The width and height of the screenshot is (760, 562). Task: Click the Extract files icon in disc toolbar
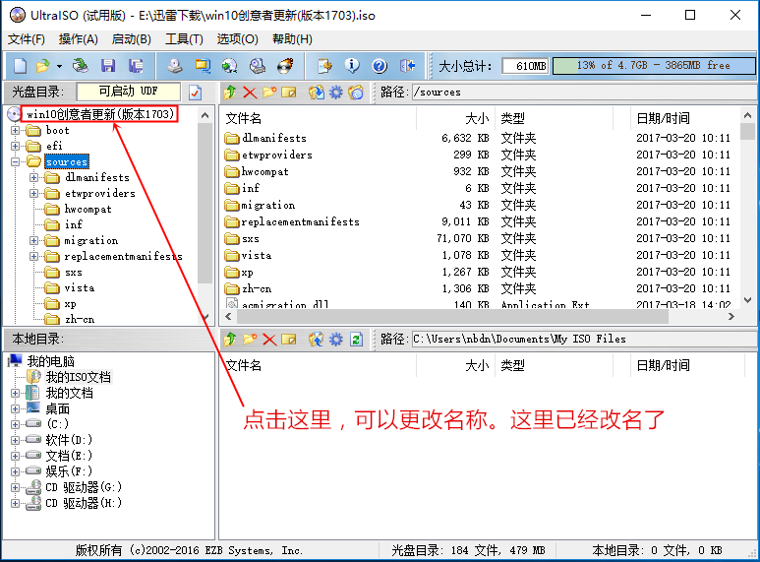point(317,93)
